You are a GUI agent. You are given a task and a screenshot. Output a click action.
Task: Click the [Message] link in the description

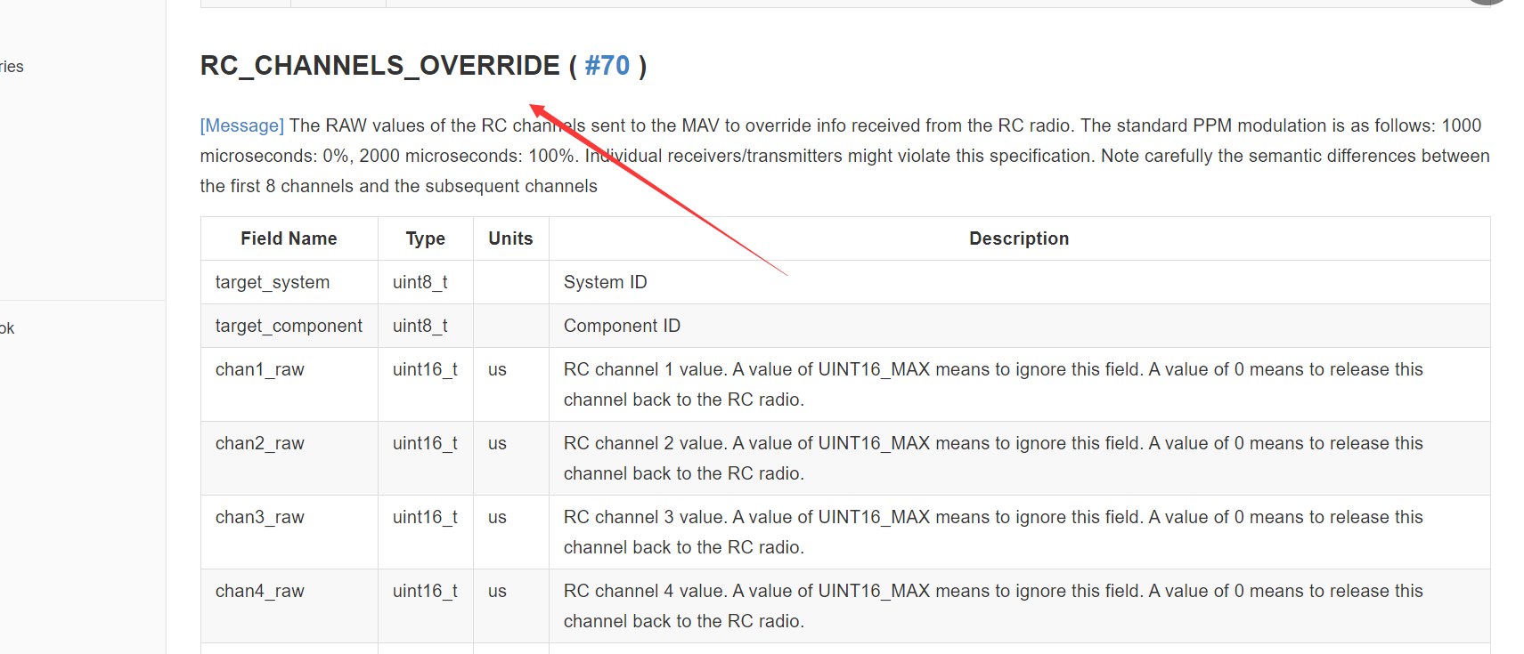(x=242, y=125)
